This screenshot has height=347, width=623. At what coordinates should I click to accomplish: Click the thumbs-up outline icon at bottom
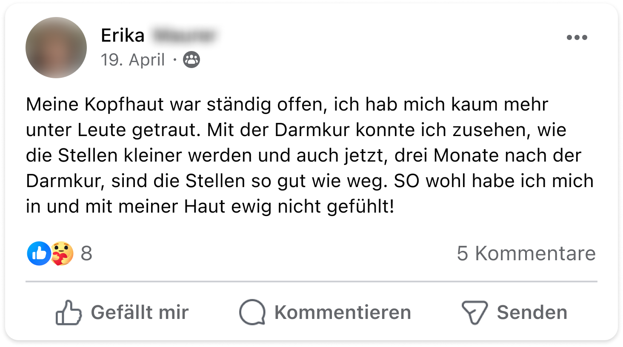click(x=68, y=313)
